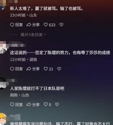Like the Shanxi comment with 0 likes
This screenshot has height=125, width=113.
click(47, 104)
